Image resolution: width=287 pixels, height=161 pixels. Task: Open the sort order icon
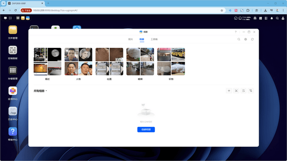coord(244,91)
